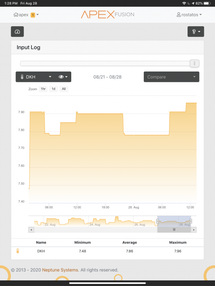Open the orange notification badge showing 1
The width and height of the screenshot is (215, 286).
coord(33,15)
